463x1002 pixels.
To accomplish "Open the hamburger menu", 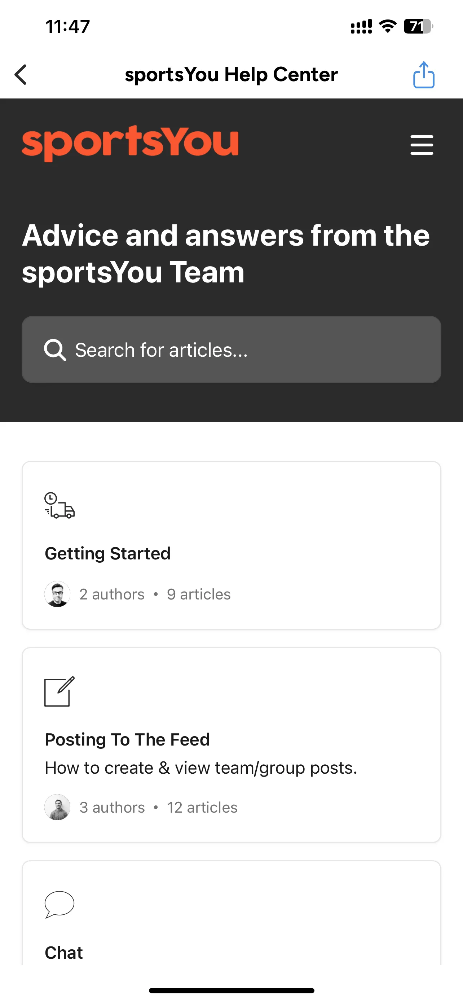I will click(x=422, y=145).
